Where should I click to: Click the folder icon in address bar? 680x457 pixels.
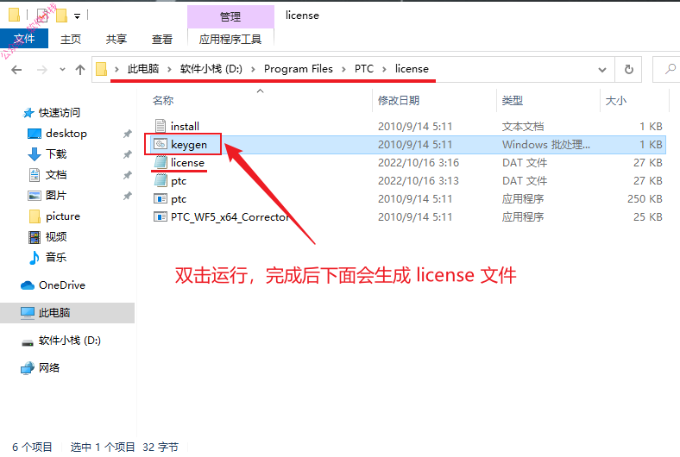(102, 69)
